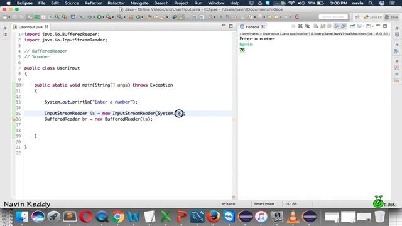The width and height of the screenshot is (402, 226).
Task: Click the BufferedReader br line 16
Action: tap(99, 119)
